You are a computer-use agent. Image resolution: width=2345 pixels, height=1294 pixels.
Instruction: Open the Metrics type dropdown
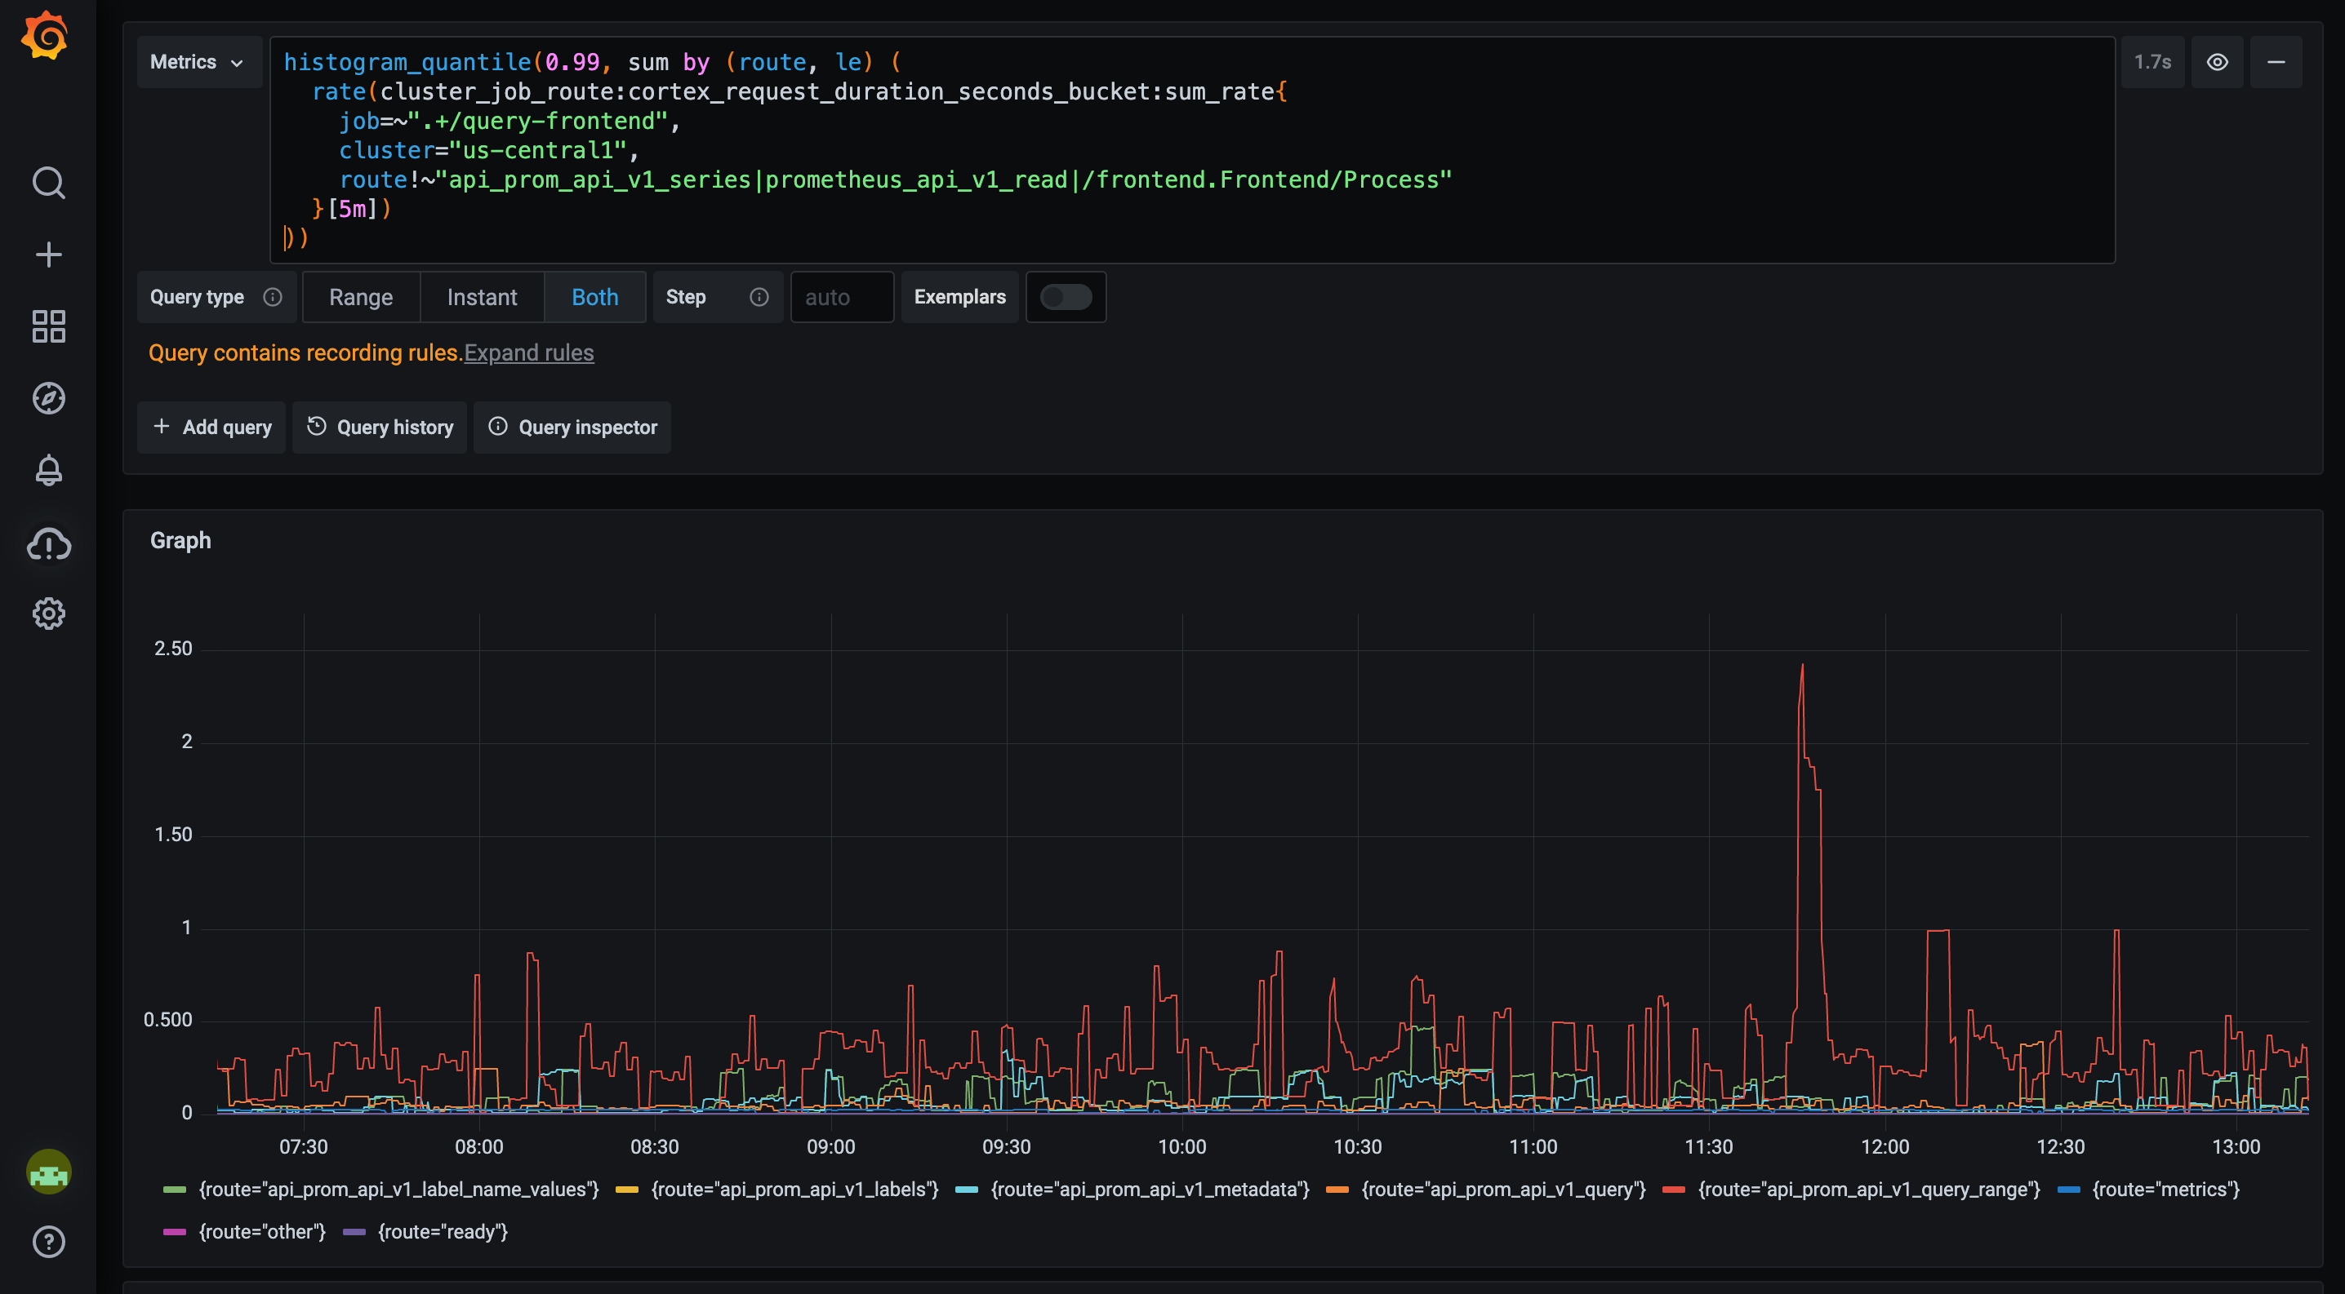click(198, 62)
